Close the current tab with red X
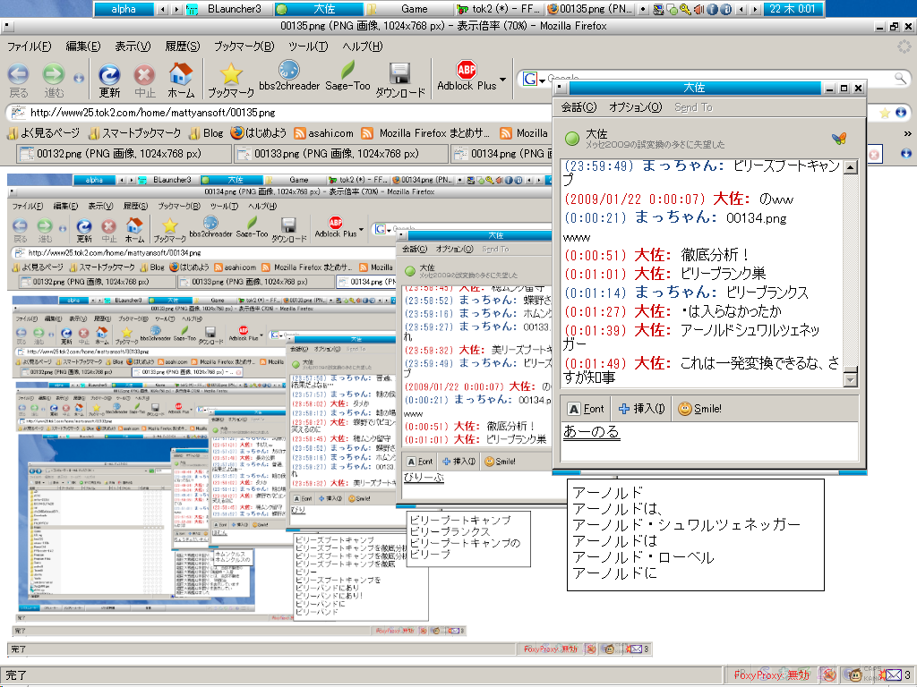The height and width of the screenshot is (687, 917). pos(874,154)
